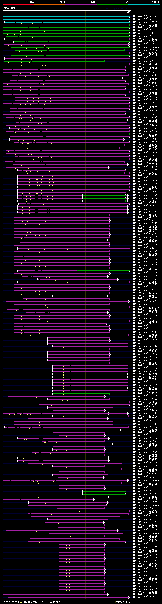Click the cyan alignment bar for UniRef100_Q9C5R5
162x604 pixels.
66,16
